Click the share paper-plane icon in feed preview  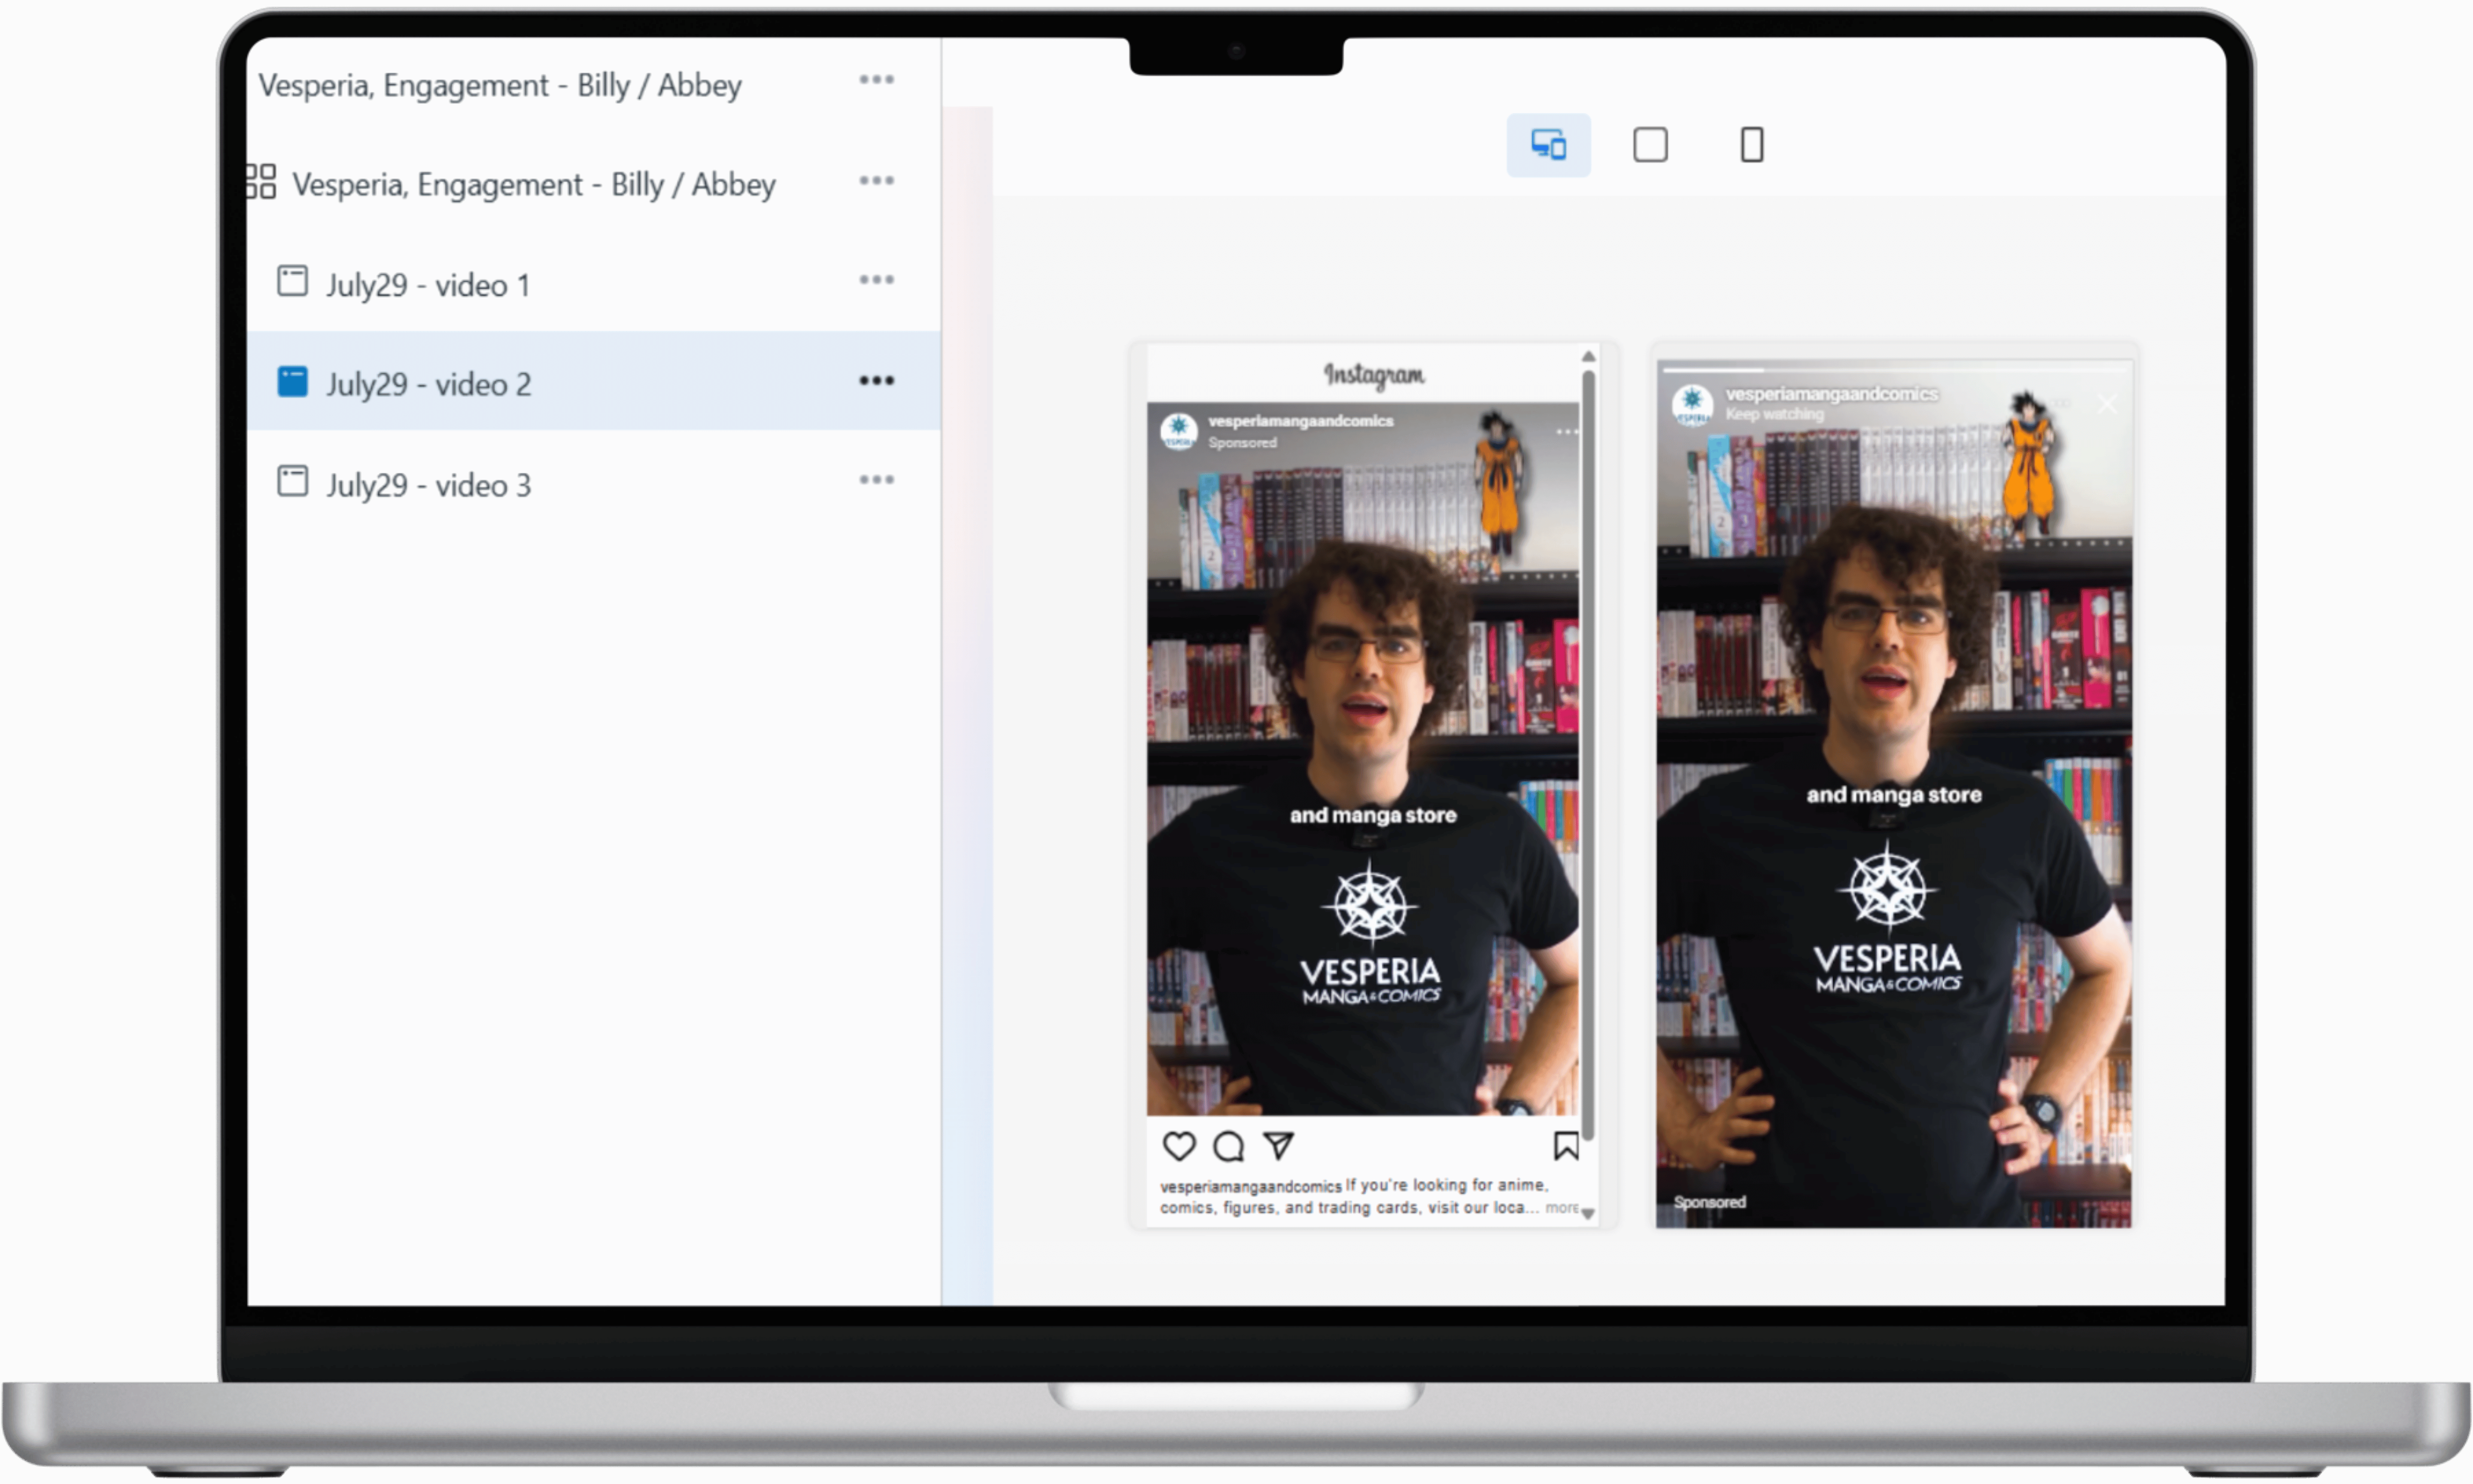1279,1146
